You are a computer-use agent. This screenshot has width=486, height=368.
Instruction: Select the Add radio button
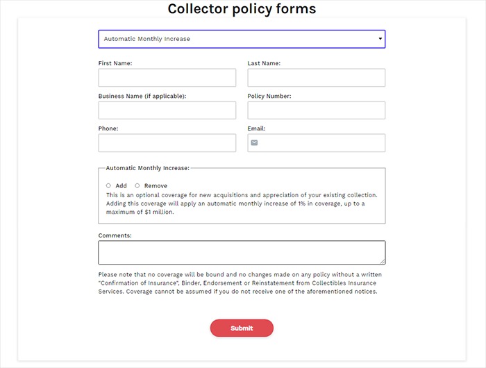[x=108, y=185]
